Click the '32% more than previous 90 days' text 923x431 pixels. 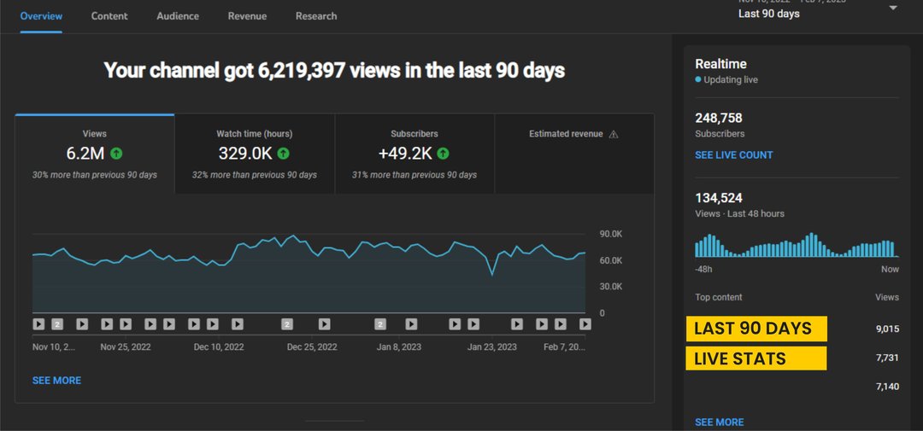click(255, 175)
